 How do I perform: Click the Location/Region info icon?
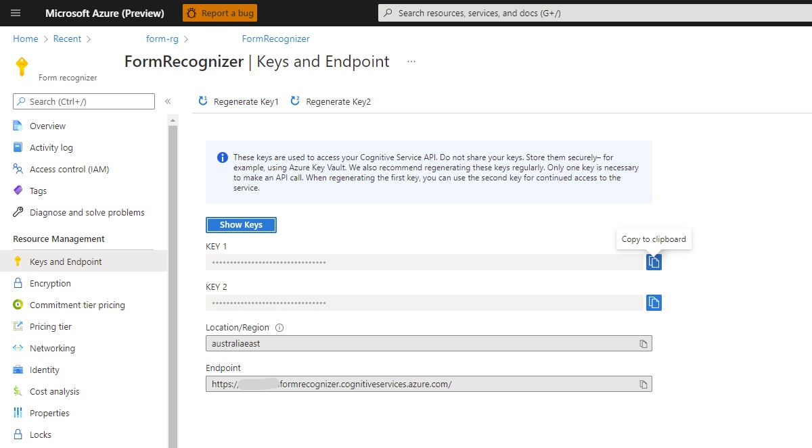tap(279, 328)
